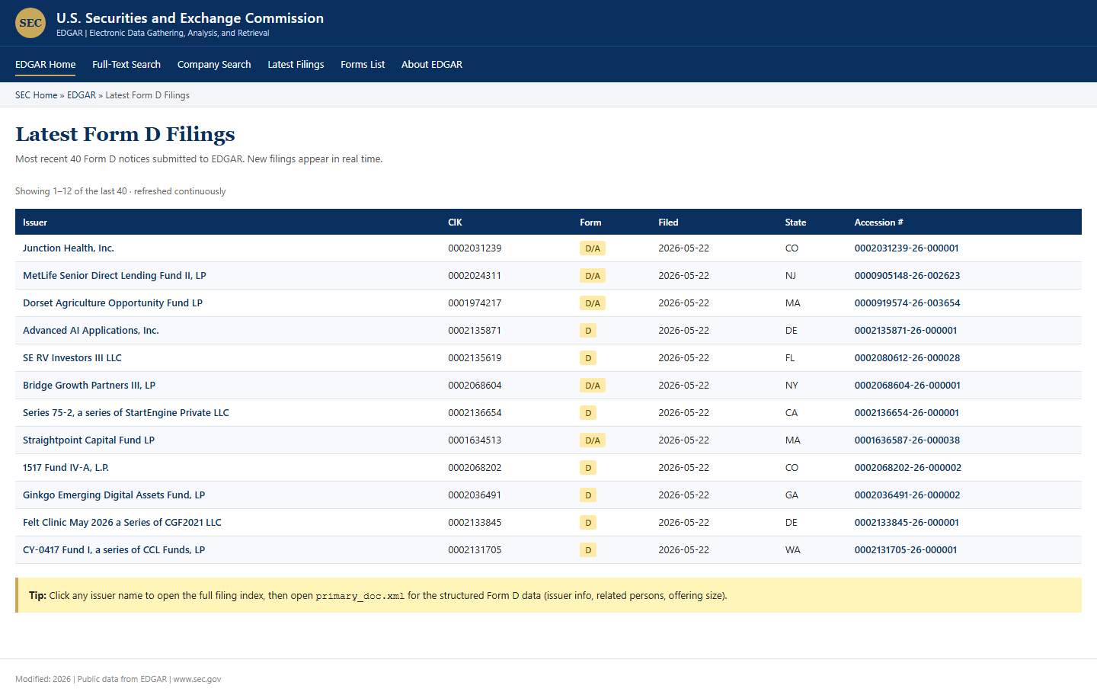The image size is (1097, 698).
Task: Open Ginkgo Emerging Digital Assets Fund filing
Action: click(x=114, y=495)
